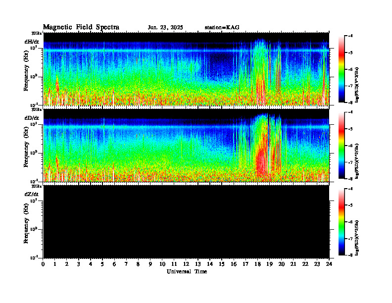Click the color bar beside dH/dt panel
Screen dimensions: 392x303
pyautogui.click(x=342, y=69)
